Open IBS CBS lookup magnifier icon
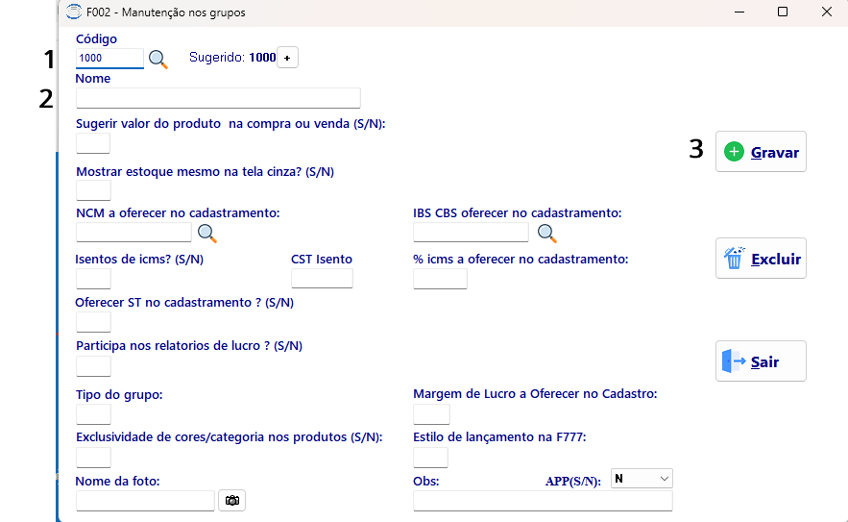The height and width of the screenshot is (522, 848). (547, 234)
